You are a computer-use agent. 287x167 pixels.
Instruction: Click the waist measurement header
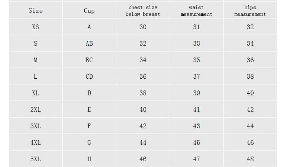point(196,11)
